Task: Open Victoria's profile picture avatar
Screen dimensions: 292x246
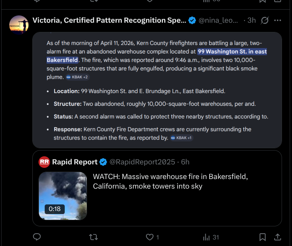Action: (19, 25)
